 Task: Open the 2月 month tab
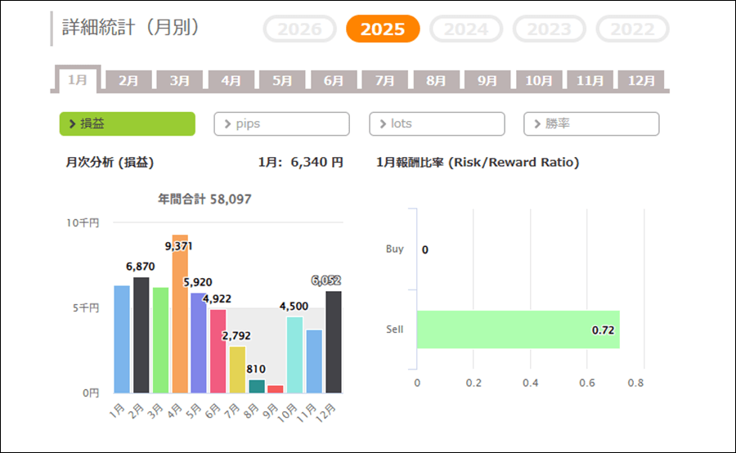coord(128,80)
